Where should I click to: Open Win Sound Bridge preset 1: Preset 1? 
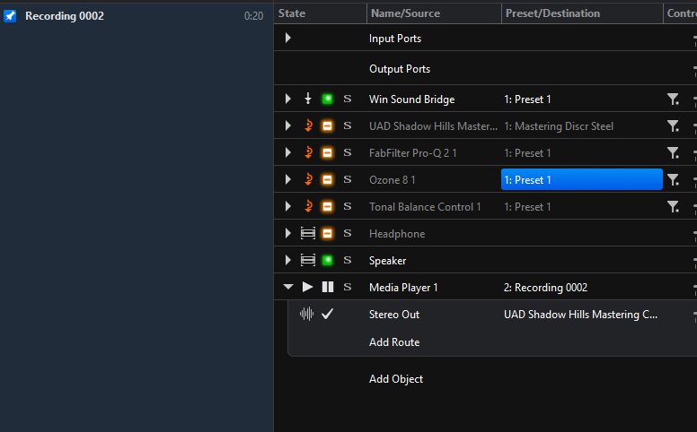(x=527, y=99)
